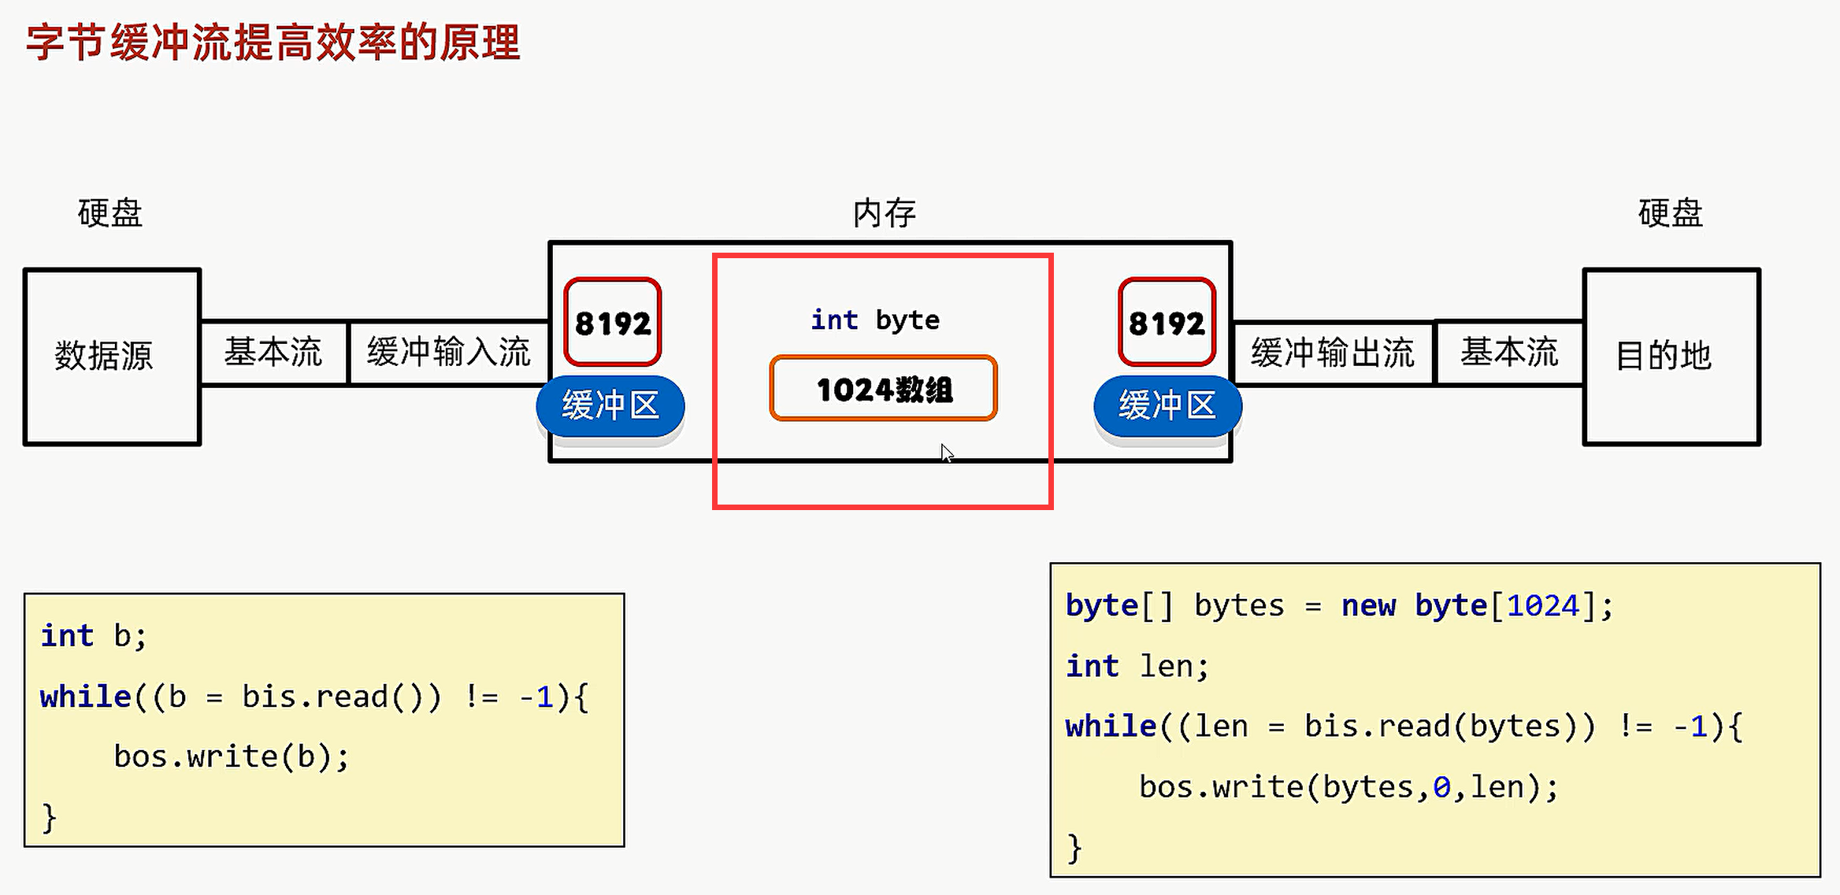
Task: Click the line 'while((len = bis.read(bytes)) != -1){'
Action: [x=1404, y=726]
